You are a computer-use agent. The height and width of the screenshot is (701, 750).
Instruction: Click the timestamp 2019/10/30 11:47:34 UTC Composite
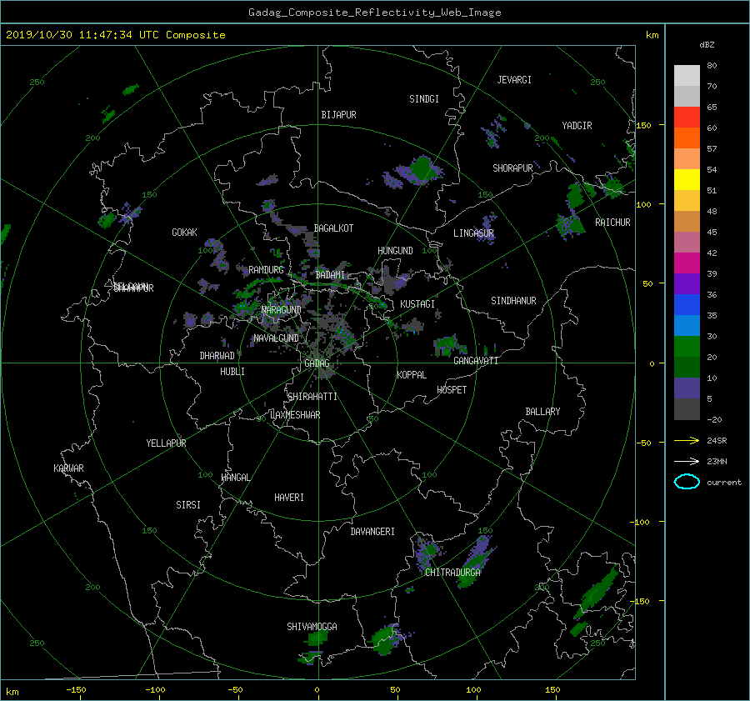coord(115,35)
